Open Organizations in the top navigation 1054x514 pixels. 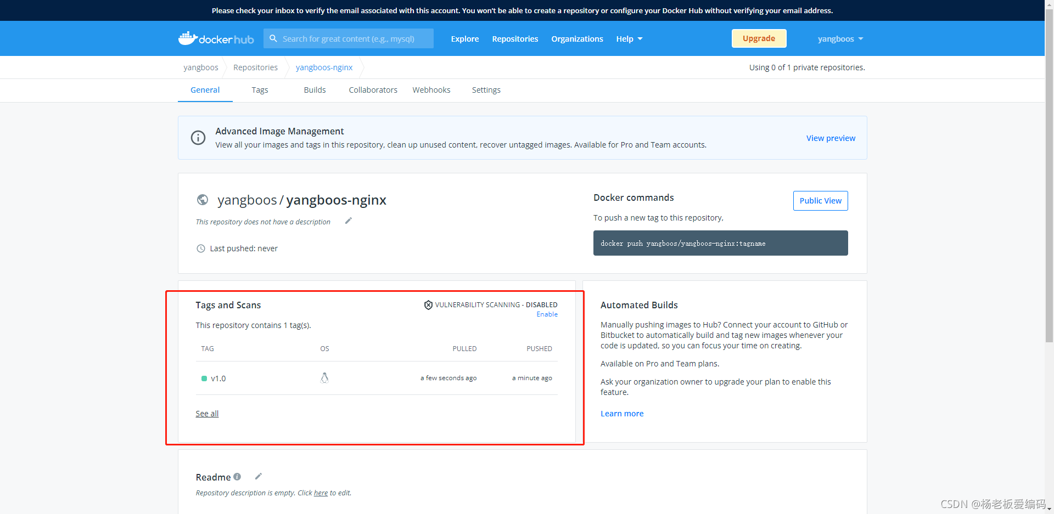point(577,39)
